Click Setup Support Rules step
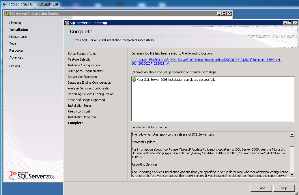Image resolution: width=299 pixels, height=195 pixels. tap(82, 54)
